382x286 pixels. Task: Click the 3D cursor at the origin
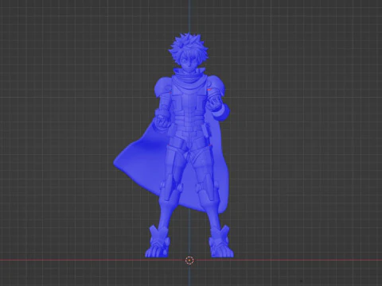189,261
